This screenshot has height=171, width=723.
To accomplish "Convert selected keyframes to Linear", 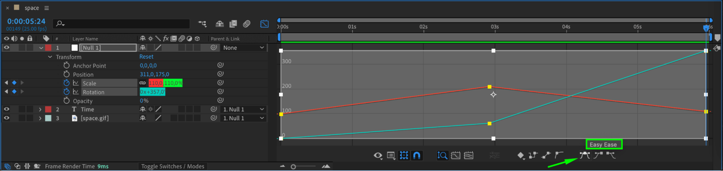I will 546,155.
